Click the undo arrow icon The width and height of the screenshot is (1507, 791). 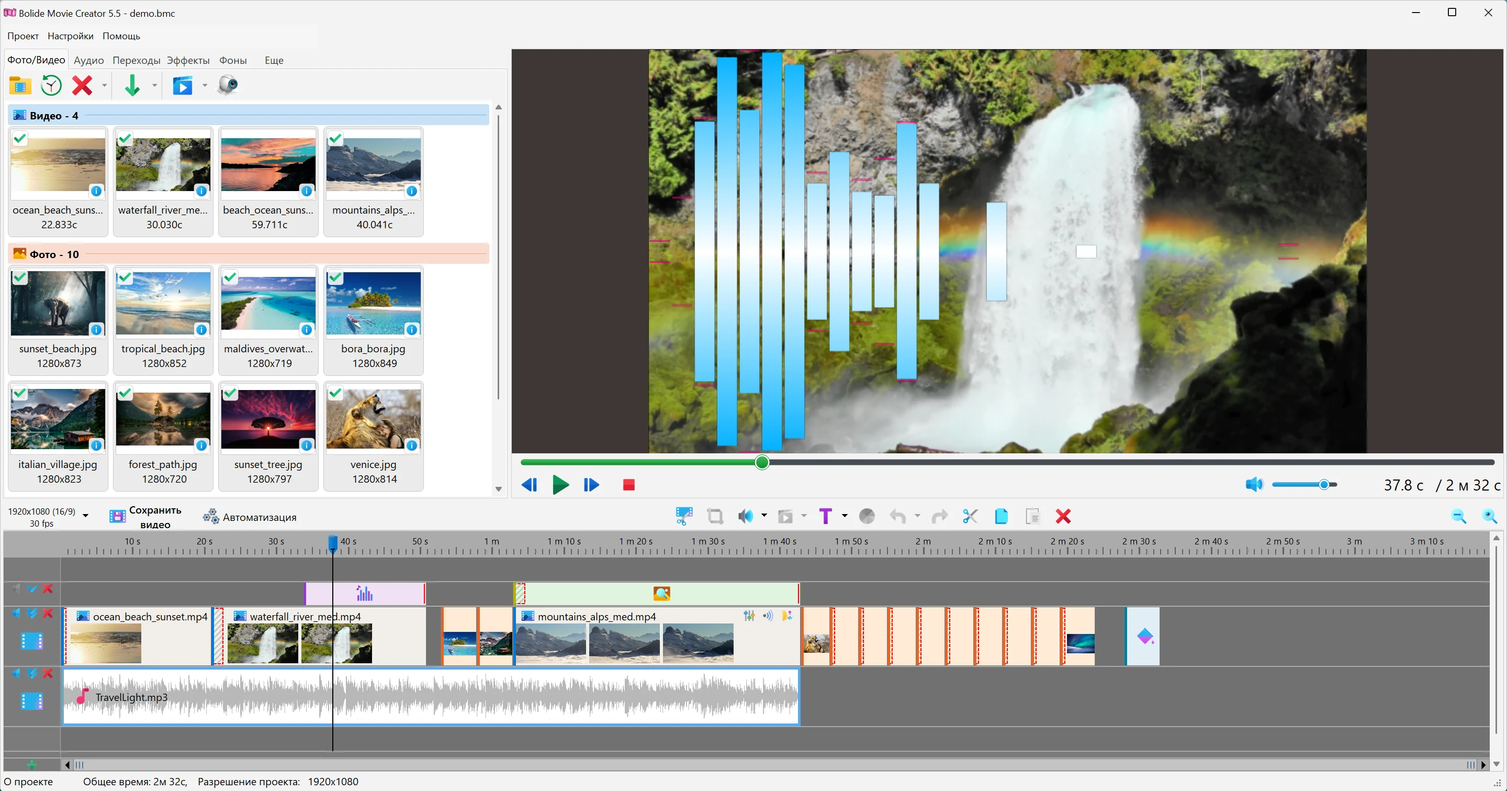tap(897, 516)
